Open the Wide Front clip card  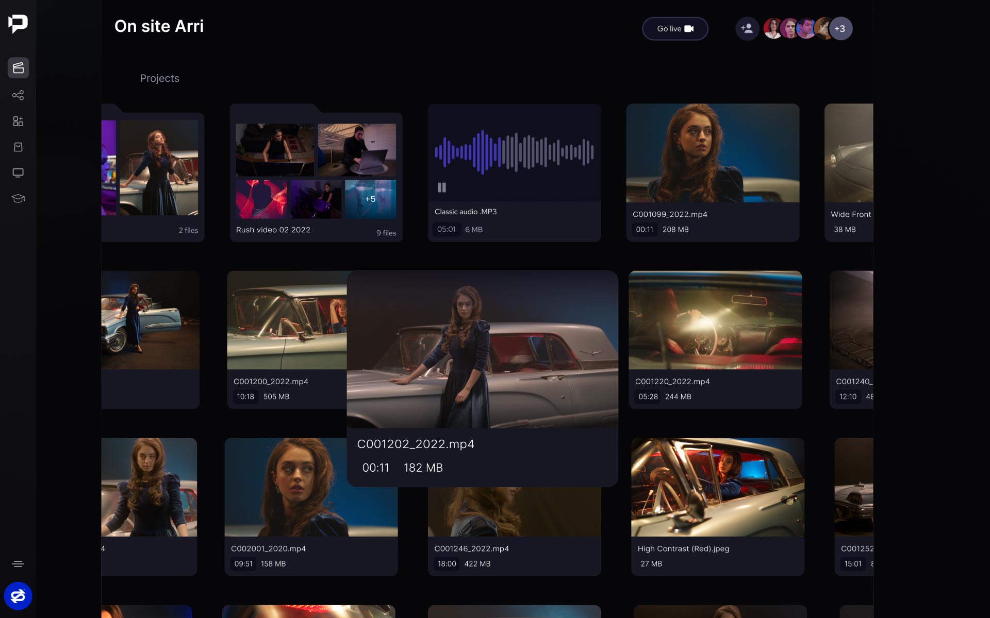click(849, 173)
